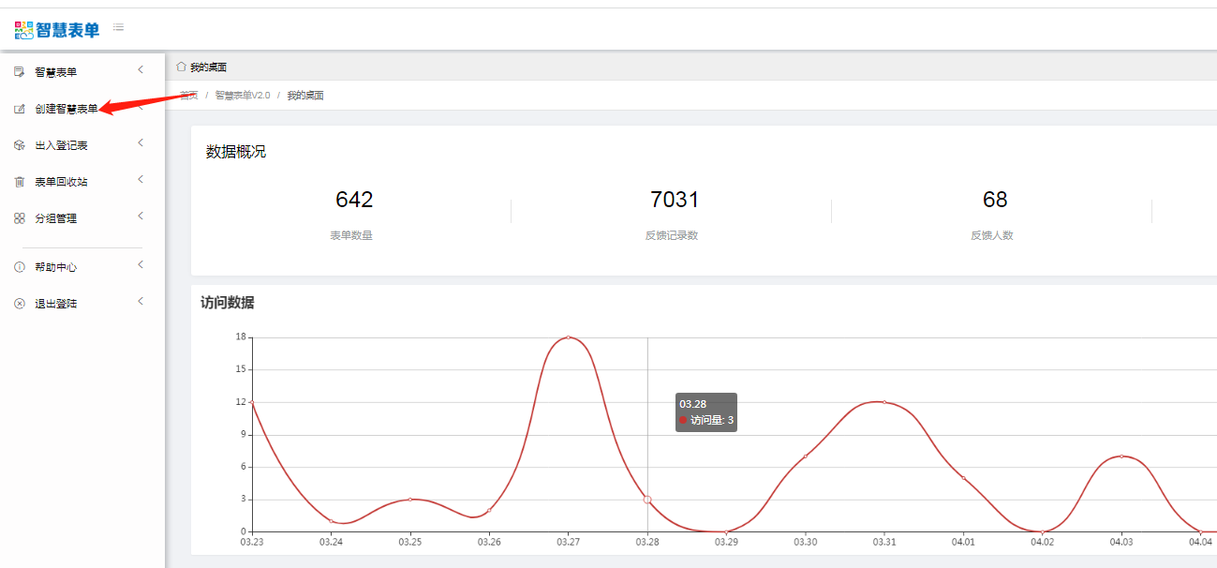
Task: Click the cube icon beside 出入登记表
Action: point(20,145)
